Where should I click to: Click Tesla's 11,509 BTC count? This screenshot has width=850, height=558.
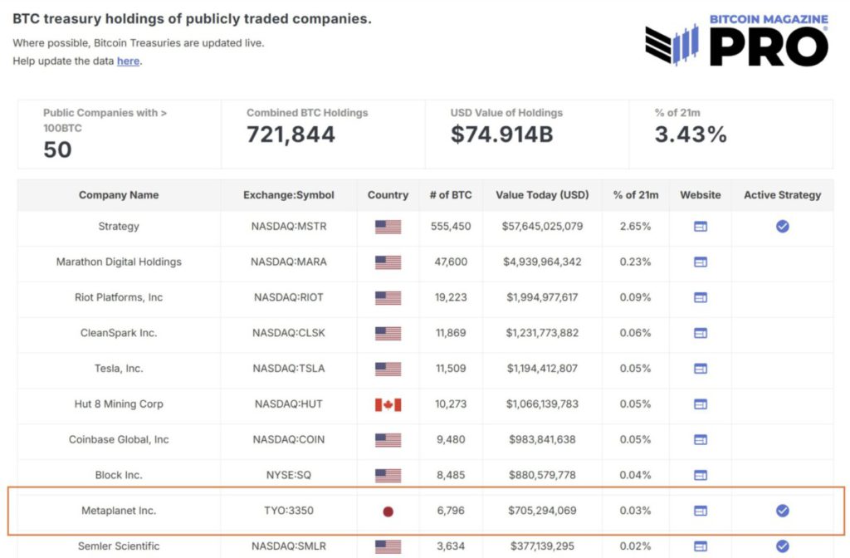(x=451, y=369)
